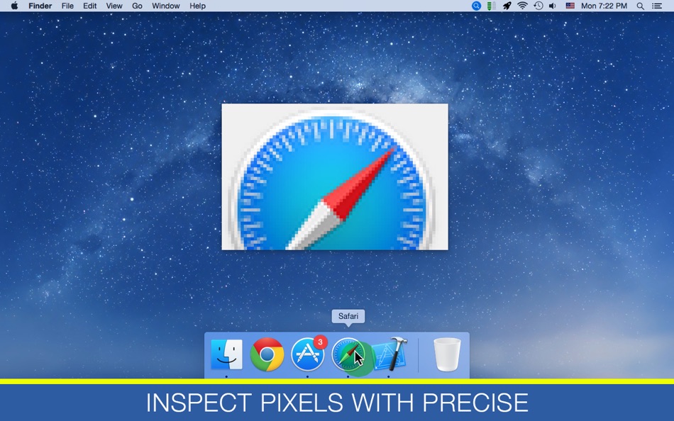Open the View menu

coord(114,6)
